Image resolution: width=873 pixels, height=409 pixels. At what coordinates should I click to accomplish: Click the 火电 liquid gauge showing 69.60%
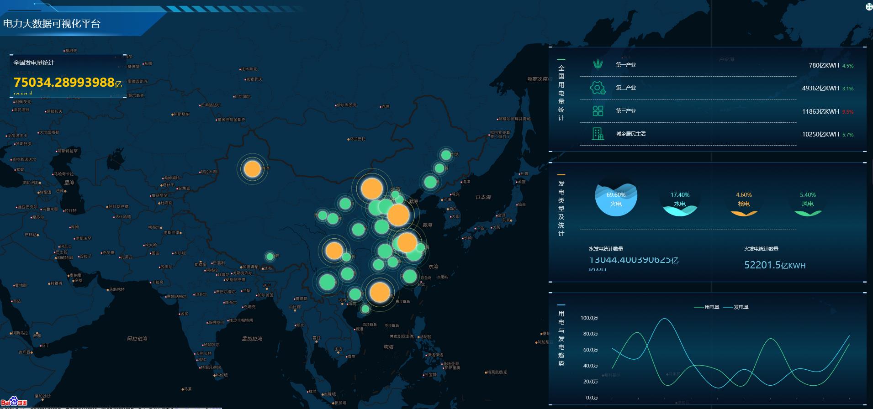(x=616, y=199)
